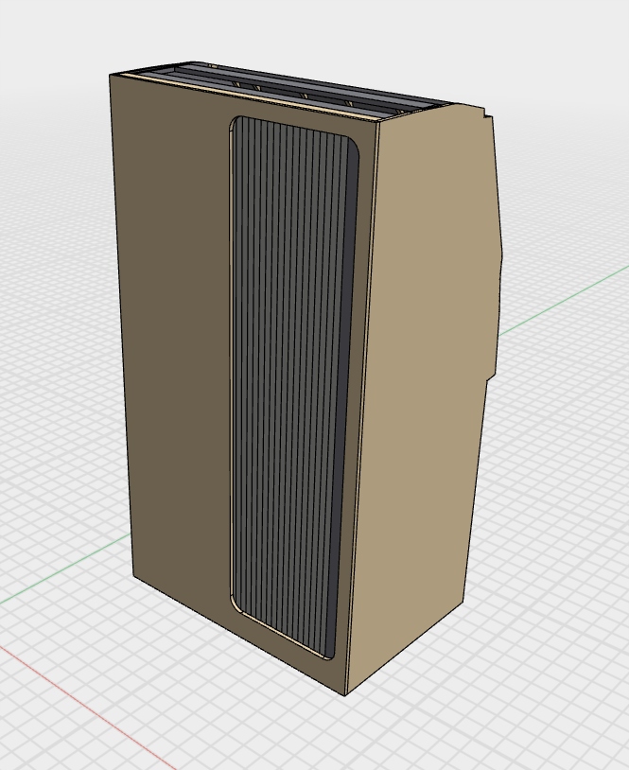Pick the top-left corner vertex of the cabinet
The height and width of the screenshot is (770, 629).
111,75
